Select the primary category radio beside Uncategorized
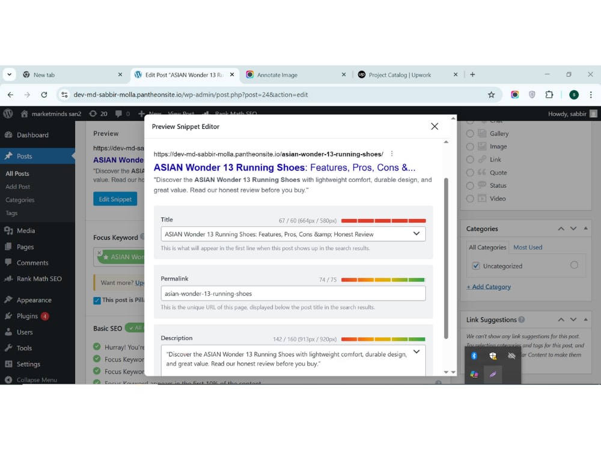The width and height of the screenshot is (601, 450). coord(574,265)
